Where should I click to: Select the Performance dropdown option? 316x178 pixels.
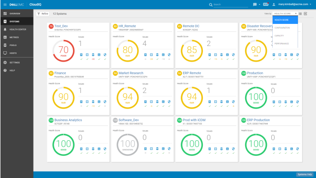click(x=285, y=44)
